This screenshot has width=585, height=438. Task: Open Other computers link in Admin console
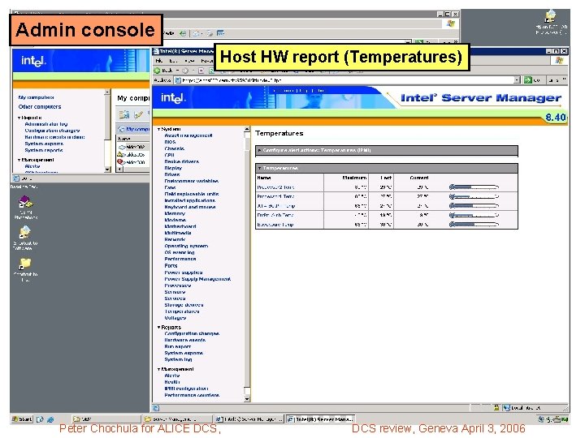click(x=40, y=107)
